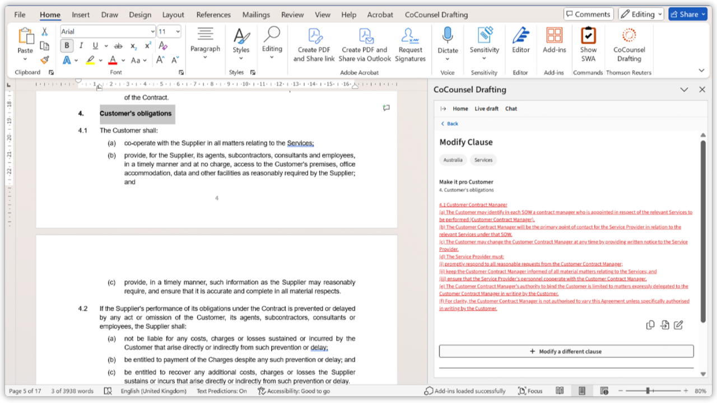
Task: Click the Services tag chip
Action: pyautogui.click(x=483, y=160)
